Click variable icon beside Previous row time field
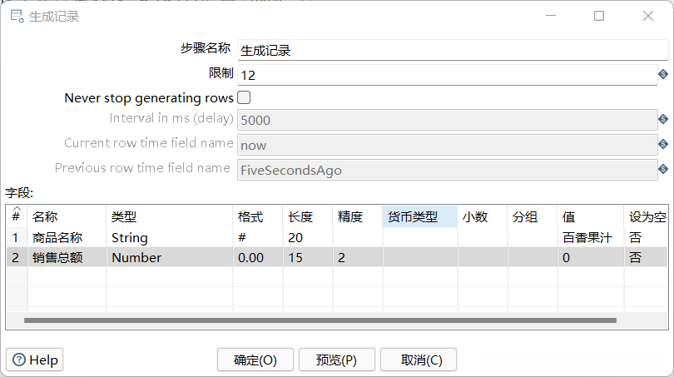Viewport: 674px width, 377px height. [x=663, y=169]
